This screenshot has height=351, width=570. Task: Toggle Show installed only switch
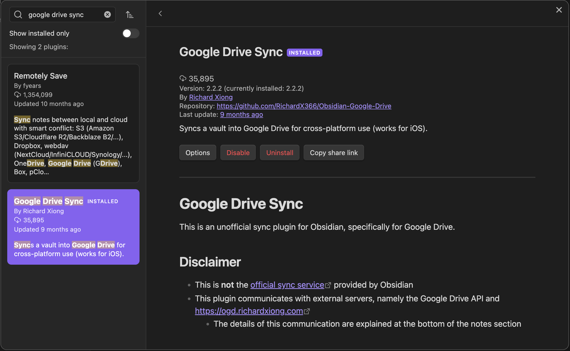[x=130, y=33]
